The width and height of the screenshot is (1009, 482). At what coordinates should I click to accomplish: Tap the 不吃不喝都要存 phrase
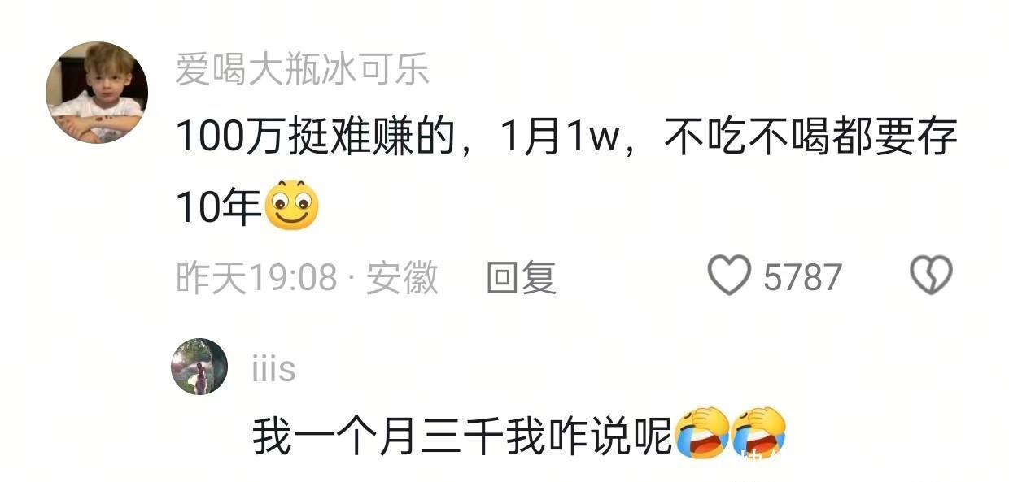coord(810,139)
